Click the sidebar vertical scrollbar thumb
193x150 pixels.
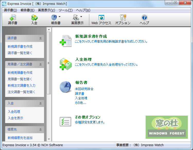pos(49,63)
